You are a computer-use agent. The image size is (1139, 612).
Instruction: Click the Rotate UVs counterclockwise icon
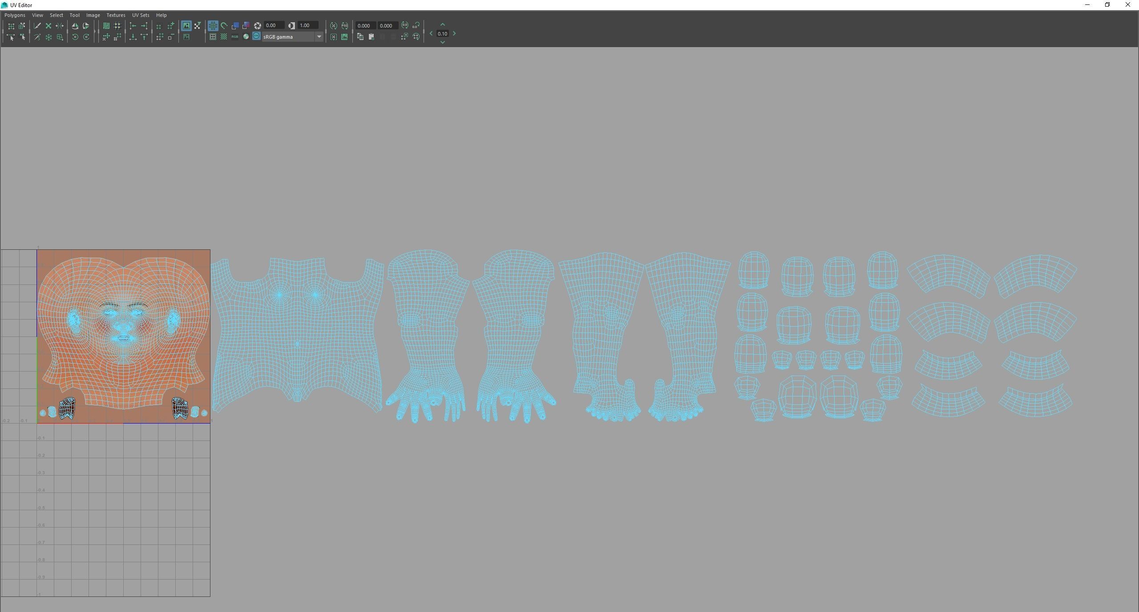click(75, 37)
